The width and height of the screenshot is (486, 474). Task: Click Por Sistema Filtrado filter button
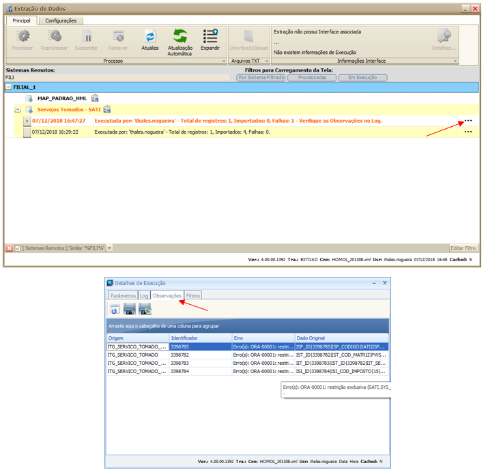tap(261, 77)
